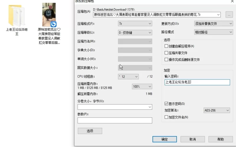Image resolution: width=236 pixels, height=147 pixels.
Task: Open the CPU 线程数 dropdown showing 12
Action: pos(128,76)
